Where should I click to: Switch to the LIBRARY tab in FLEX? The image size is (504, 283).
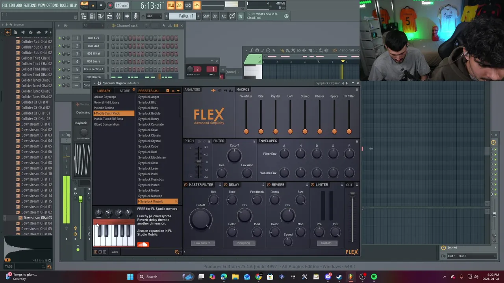pyautogui.click(x=104, y=91)
